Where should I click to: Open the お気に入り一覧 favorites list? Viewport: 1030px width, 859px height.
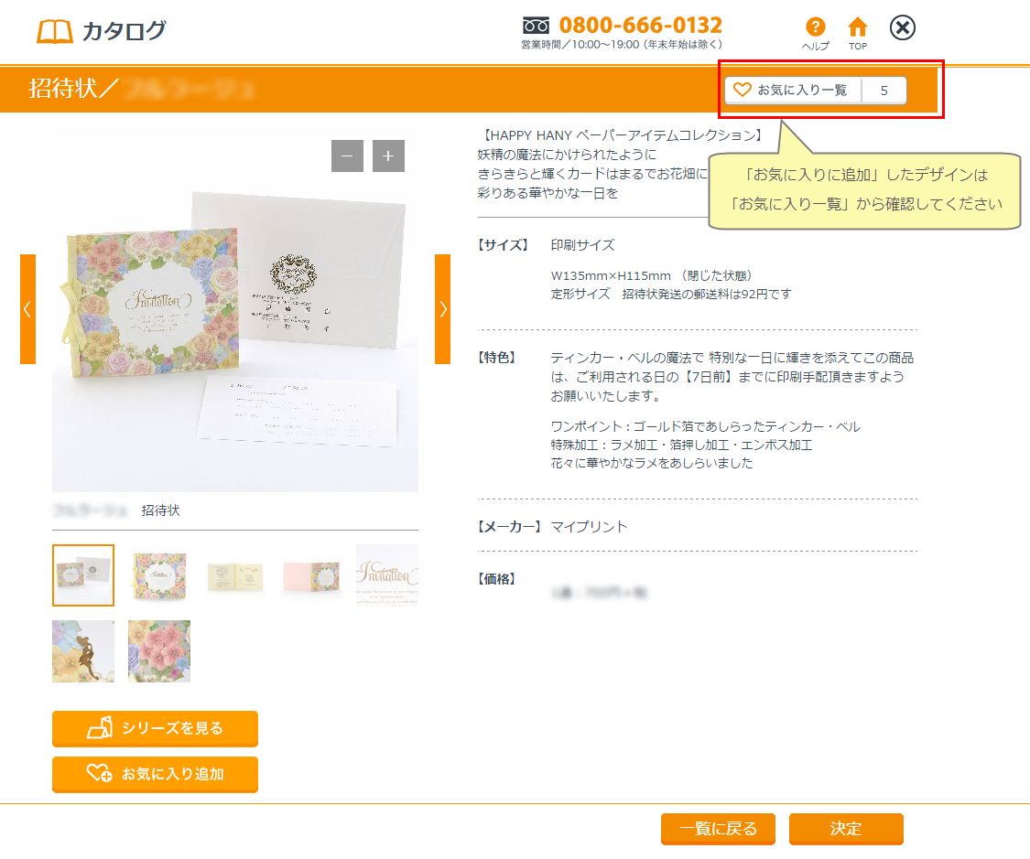click(x=793, y=90)
